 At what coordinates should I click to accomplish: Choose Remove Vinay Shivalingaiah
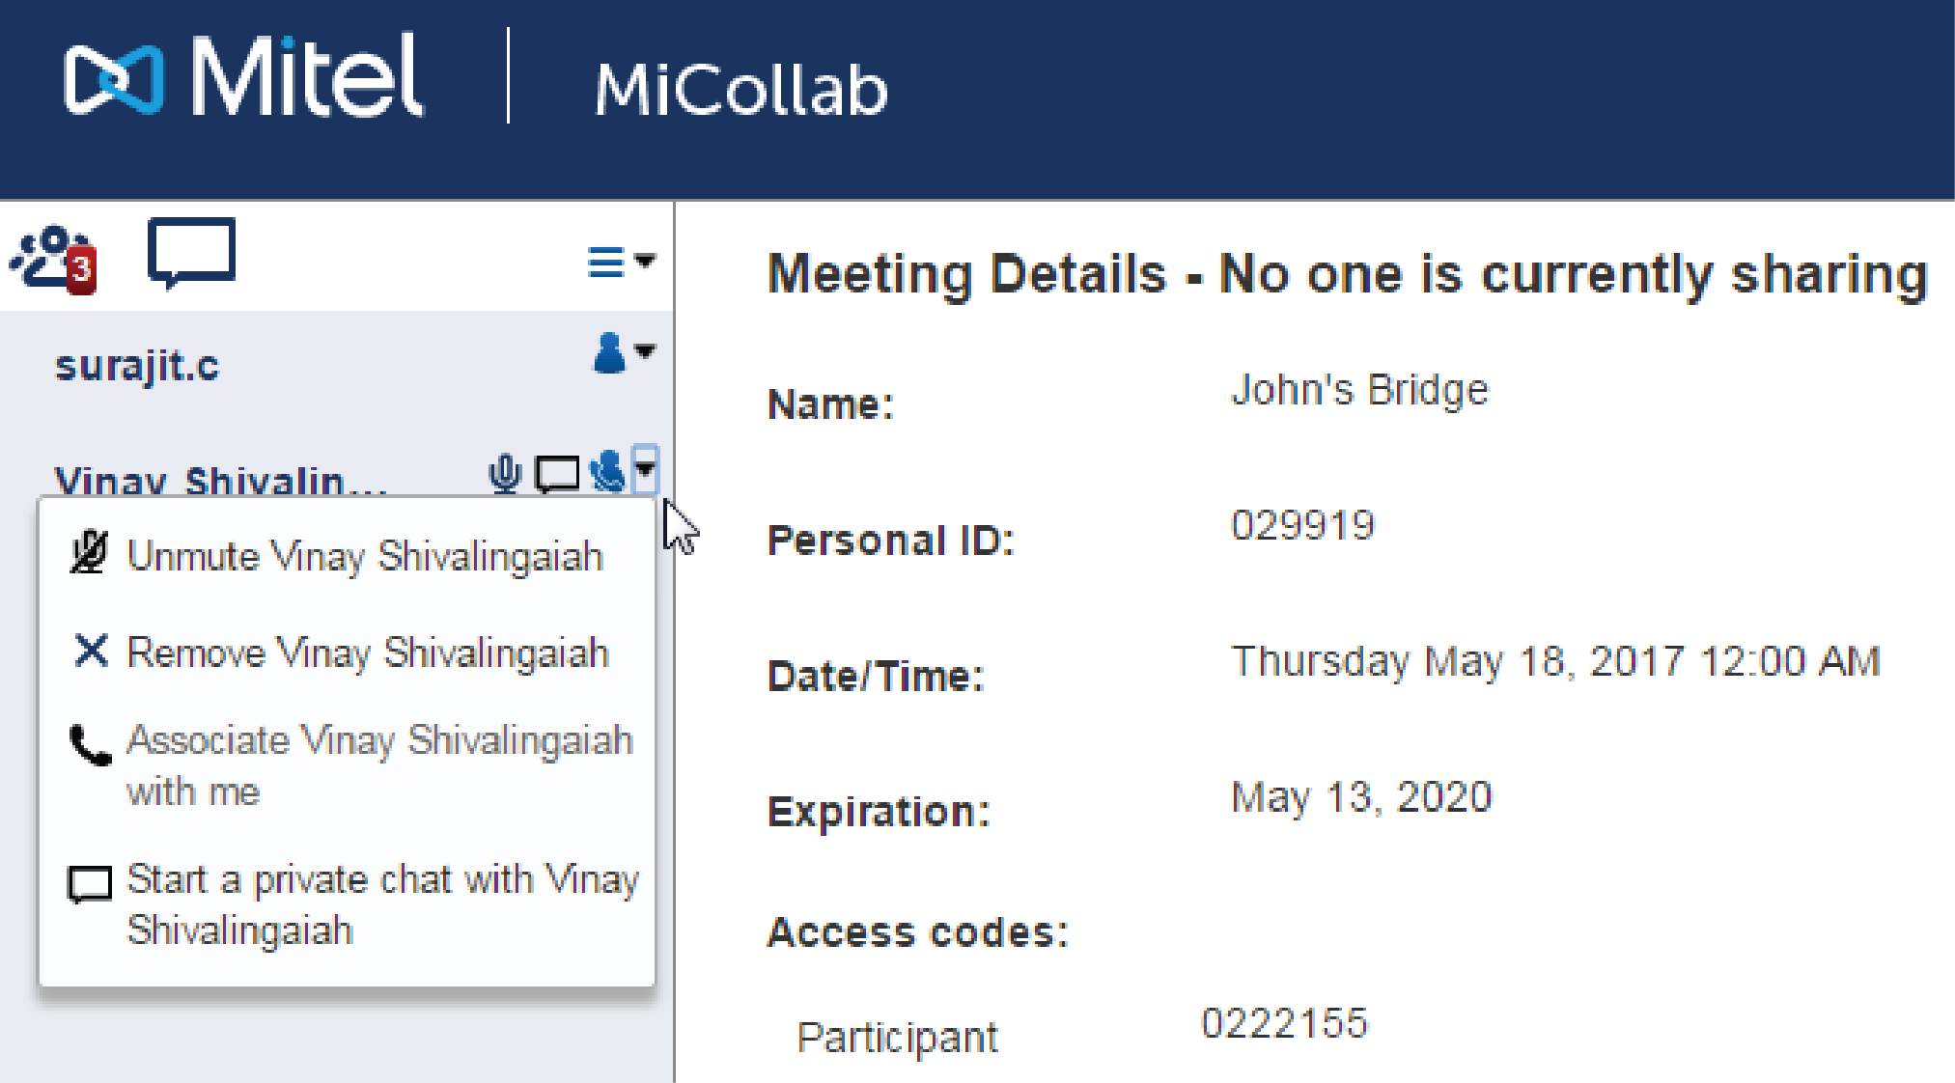(x=368, y=653)
